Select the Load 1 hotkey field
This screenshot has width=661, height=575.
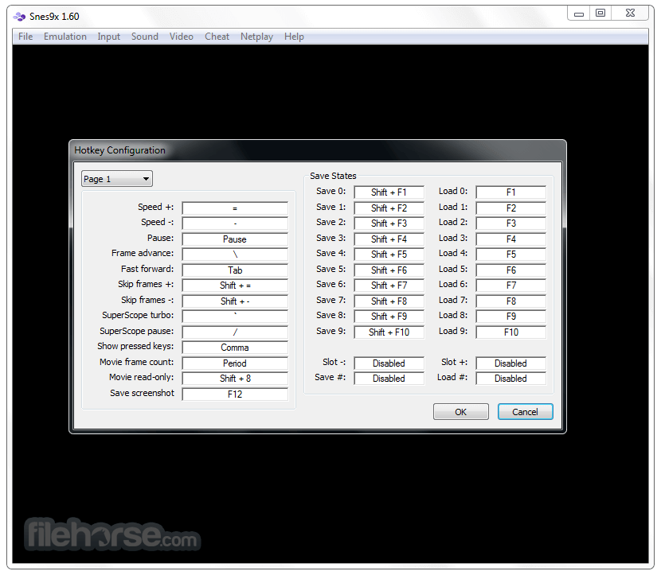(x=511, y=208)
